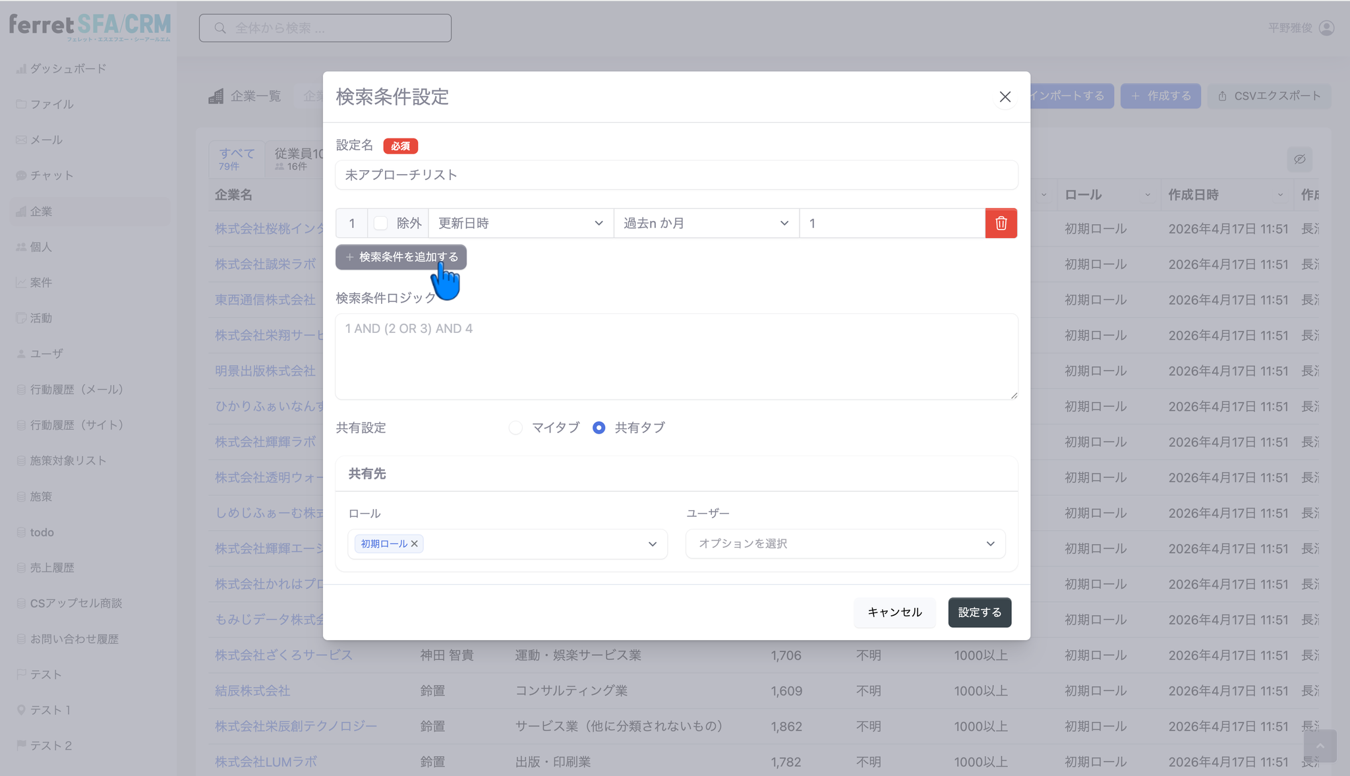Open ロール column header sort chevron
The image size is (1350, 776).
(x=1148, y=195)
